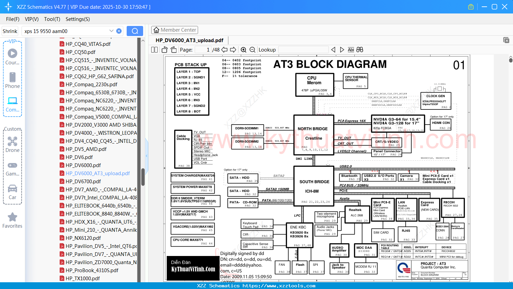Open HP_HDX_X16_-_QUANTA_UT6 file
The height and width of the screenshot is (289, 513).
point(98,222)
